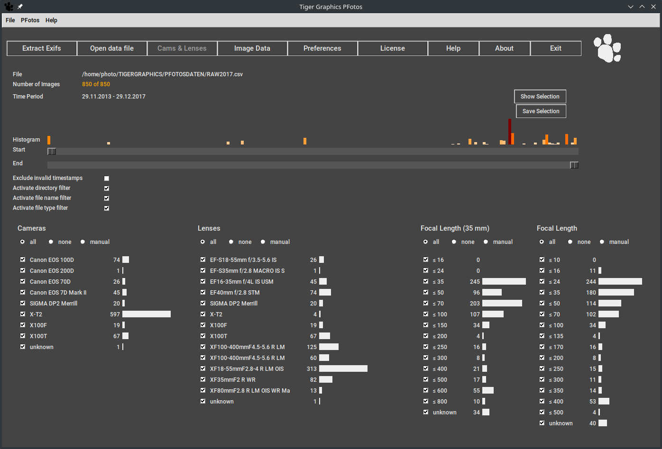Click the white paw logo

pos(607,48)
